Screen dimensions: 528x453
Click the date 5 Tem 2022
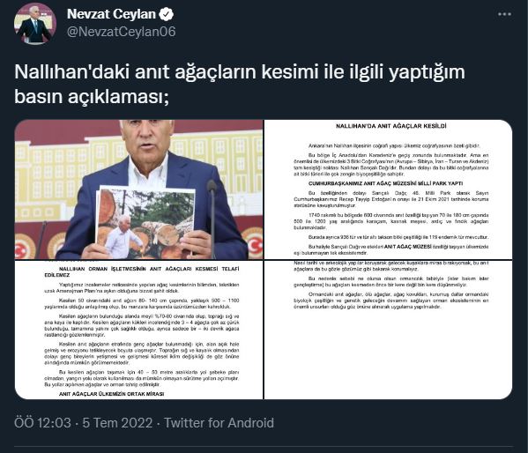(x=117, y=423)
